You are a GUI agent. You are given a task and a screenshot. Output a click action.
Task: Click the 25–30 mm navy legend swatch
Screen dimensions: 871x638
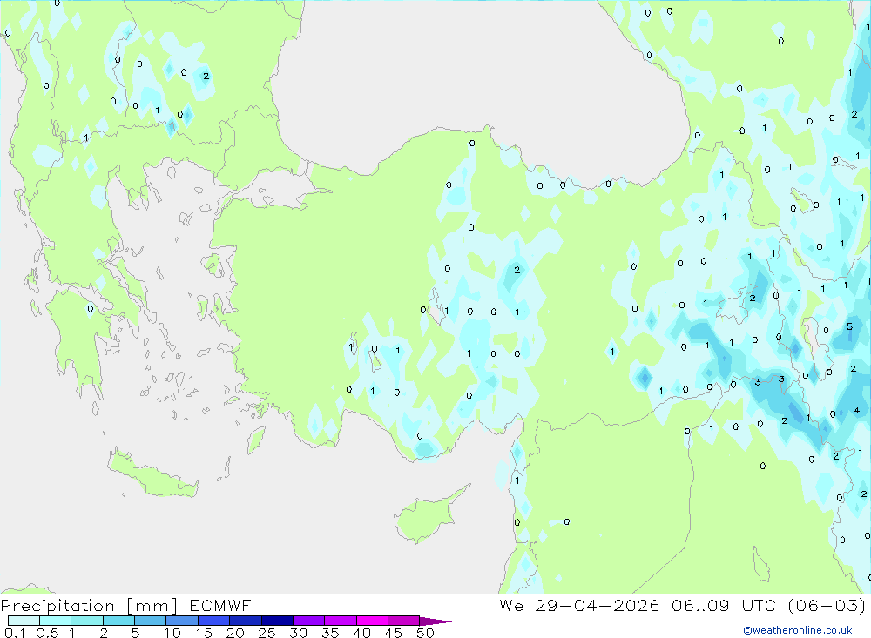[x=277, y=621]
